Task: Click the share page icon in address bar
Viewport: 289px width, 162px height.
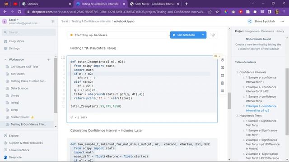Action: (x=210, y=12)
